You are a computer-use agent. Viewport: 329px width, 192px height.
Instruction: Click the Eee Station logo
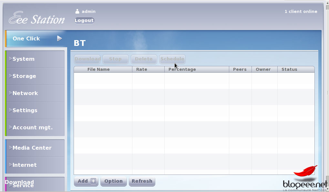point(36,18)
